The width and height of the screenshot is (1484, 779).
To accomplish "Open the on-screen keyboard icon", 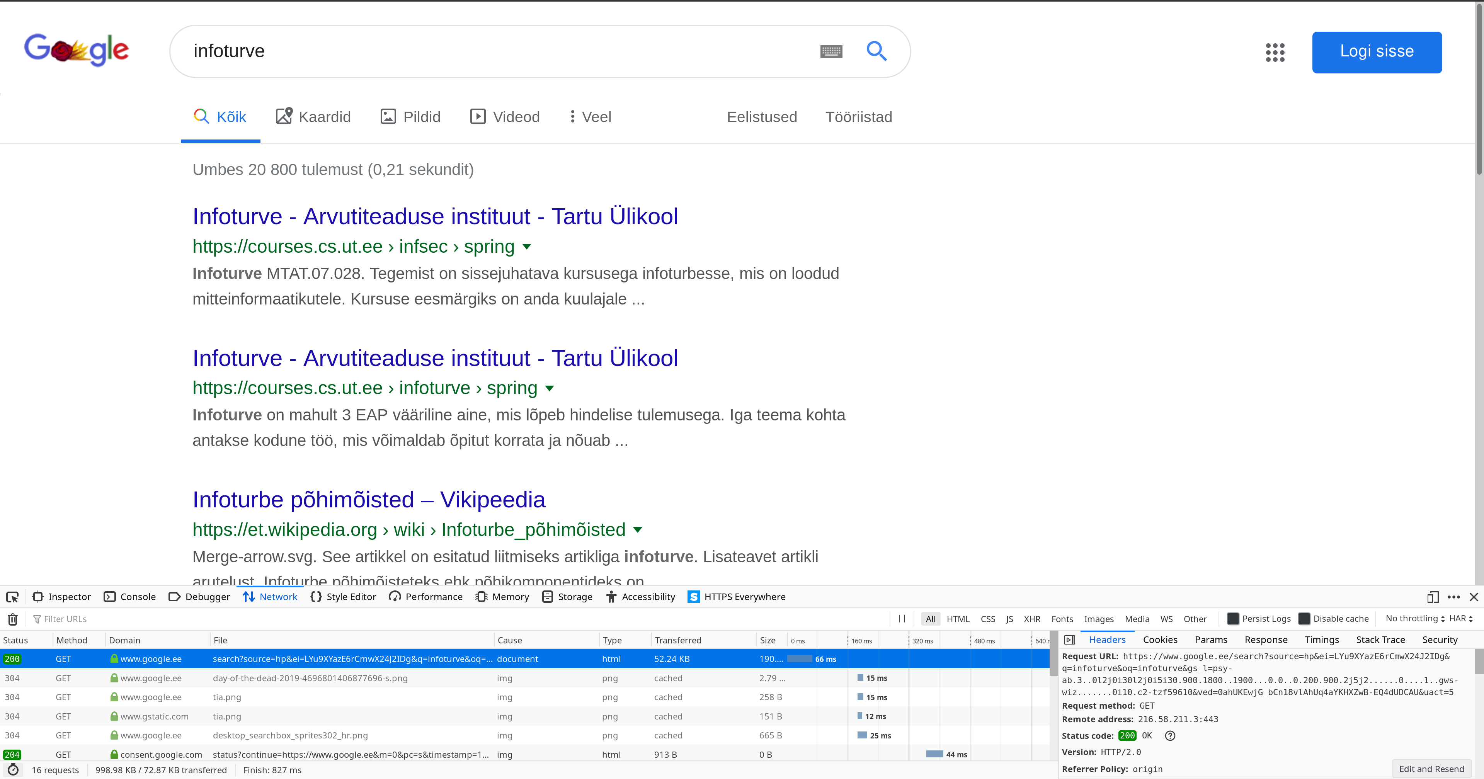I will click(831, 51).
